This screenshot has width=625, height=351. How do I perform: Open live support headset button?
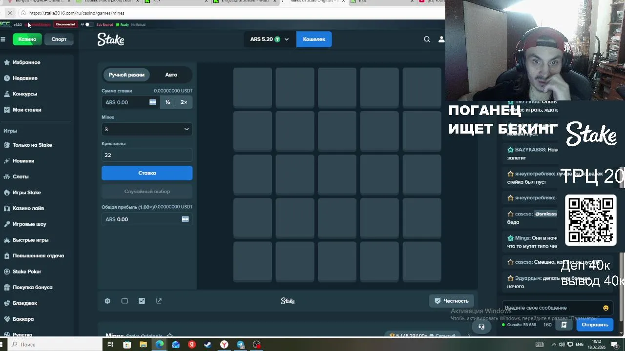[481, 326]
